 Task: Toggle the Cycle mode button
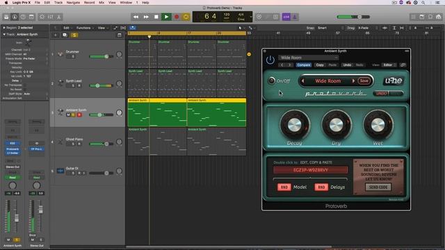pyautogui.click(x=186, y=17)
